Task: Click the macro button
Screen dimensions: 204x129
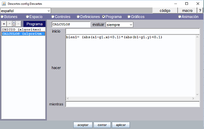Action: (x=187, y=10)
